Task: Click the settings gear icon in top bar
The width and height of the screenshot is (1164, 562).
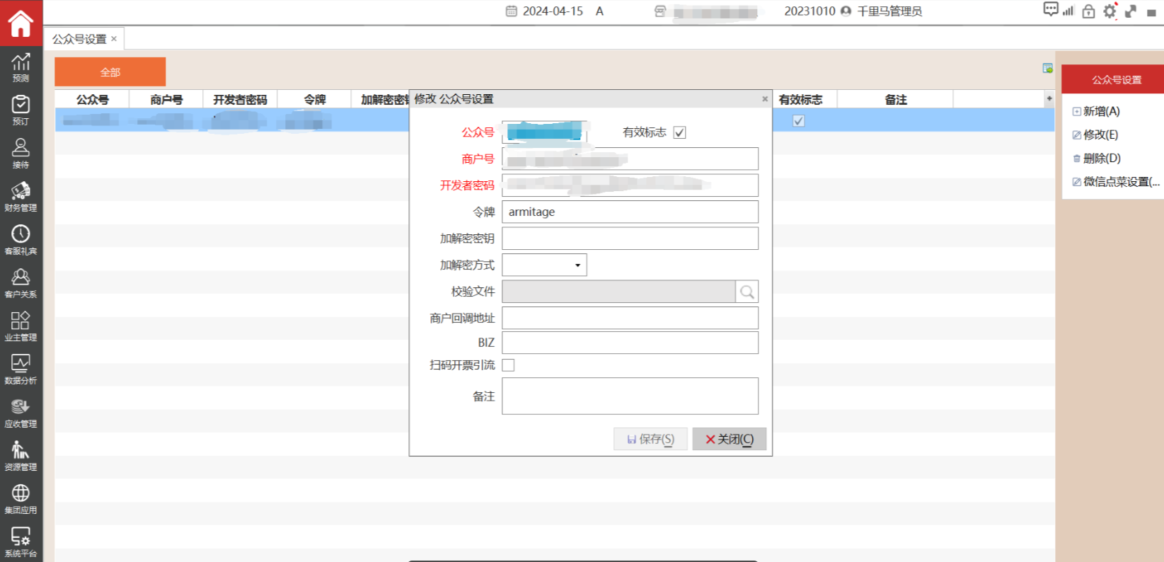Action: (x=1110, y=11)
